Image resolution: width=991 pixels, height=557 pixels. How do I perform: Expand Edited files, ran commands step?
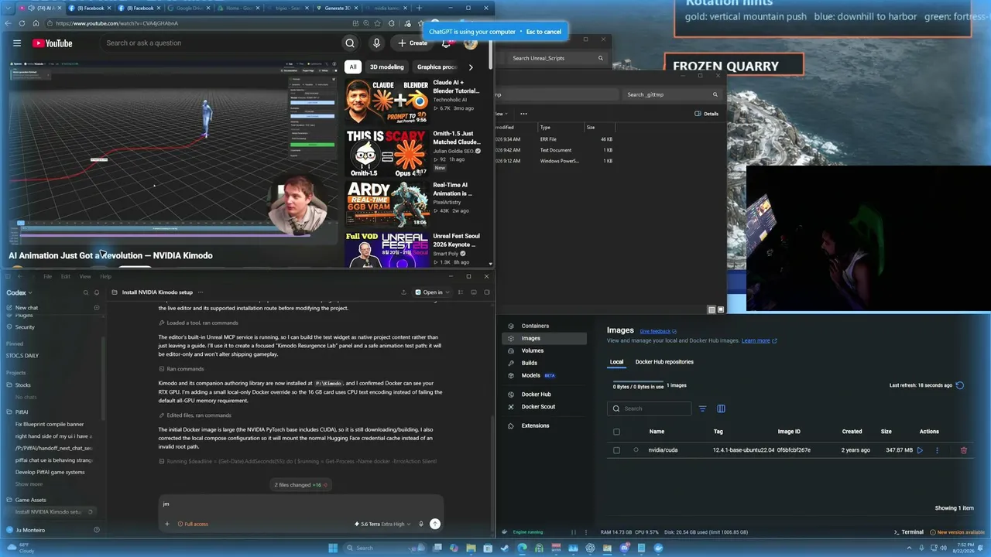194,415
